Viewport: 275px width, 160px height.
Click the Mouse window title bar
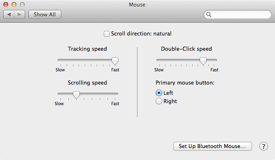[137, 5]
